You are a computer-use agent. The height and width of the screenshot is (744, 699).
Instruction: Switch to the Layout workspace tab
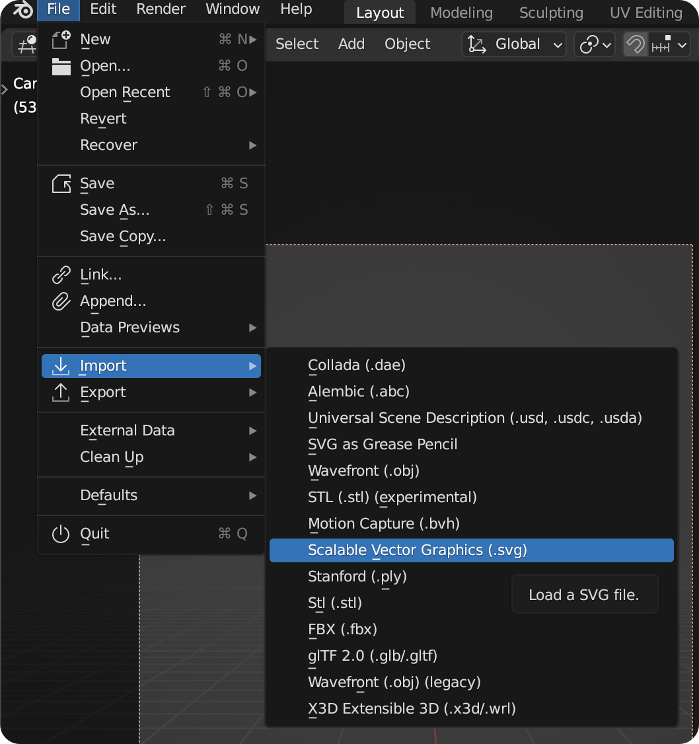[380, 13]
